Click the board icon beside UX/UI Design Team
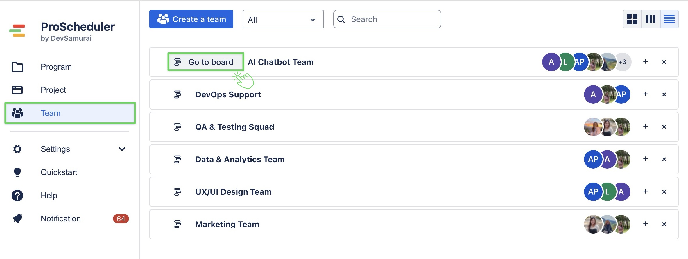This screenshot has width=688, height=259. [178, 192]
